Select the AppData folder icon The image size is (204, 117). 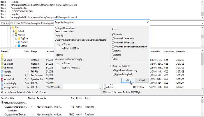point(19,39)
